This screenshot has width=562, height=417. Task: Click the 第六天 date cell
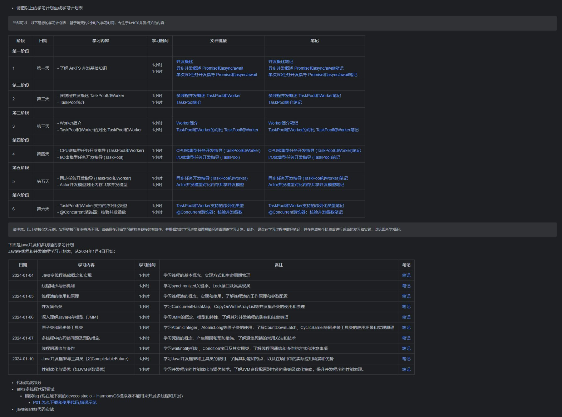point(43,209)
